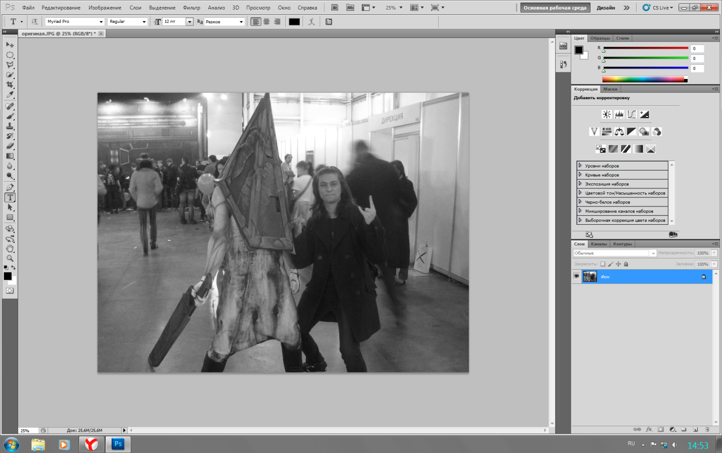
Task: Select the Path Selection tool
Action: tap(10, 208)
